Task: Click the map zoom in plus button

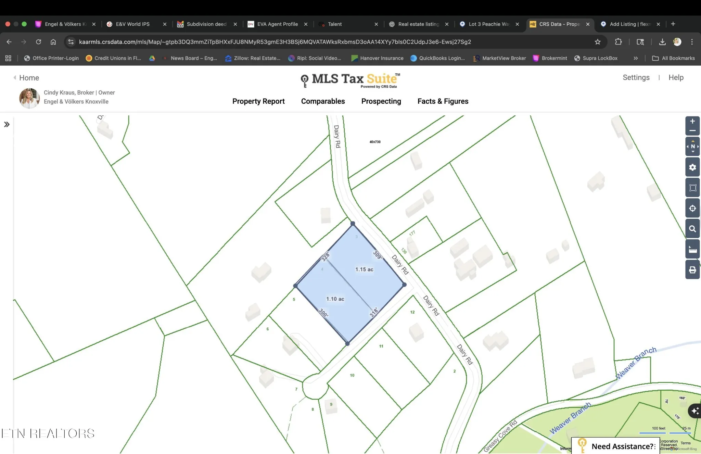Action: (692, 122)
